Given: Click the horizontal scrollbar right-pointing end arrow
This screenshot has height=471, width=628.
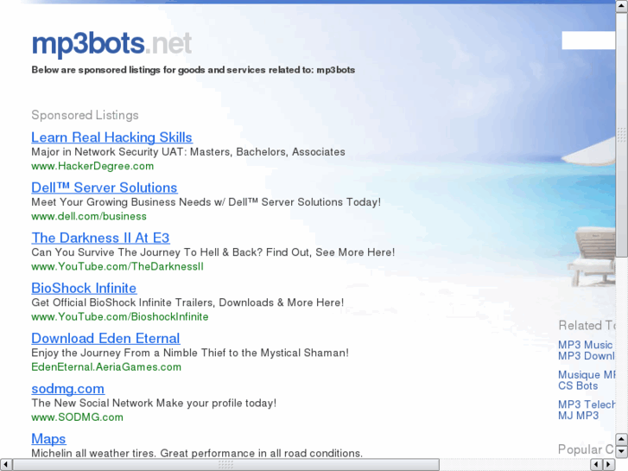Looking at the screenshot, I should point(609,465).
